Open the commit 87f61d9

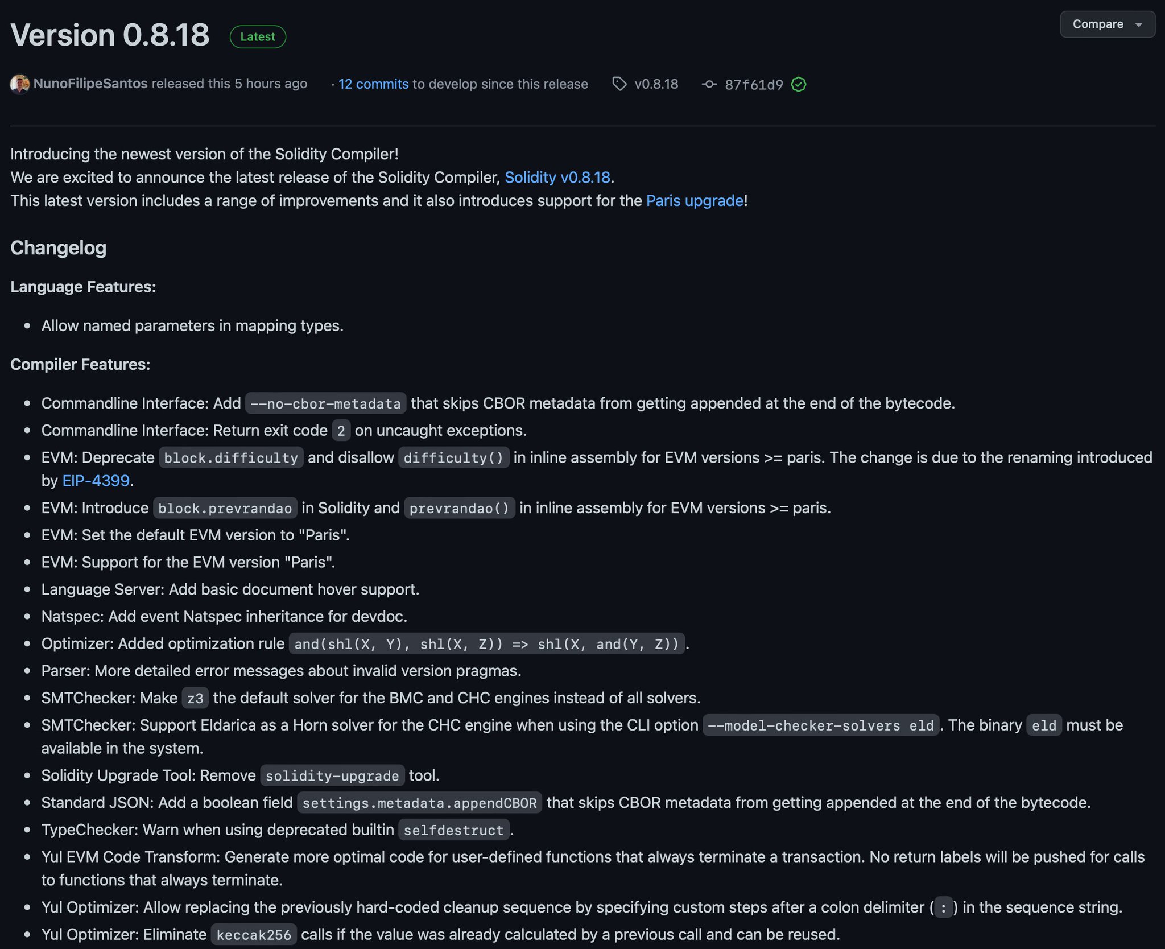(754, 84)
